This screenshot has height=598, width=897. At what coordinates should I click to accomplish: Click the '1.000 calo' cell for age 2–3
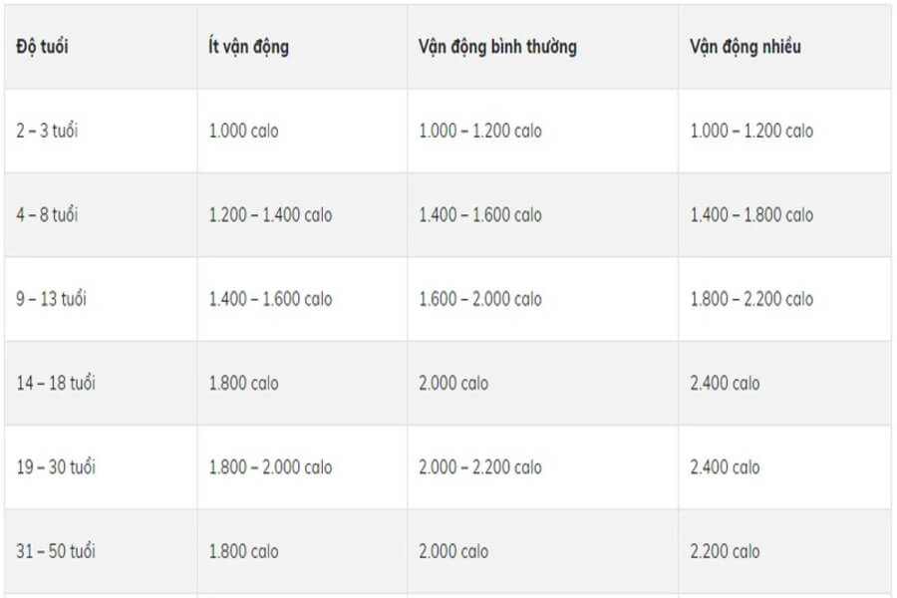243,131
